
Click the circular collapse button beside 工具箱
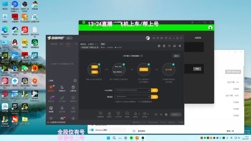[x=75, y=81]
